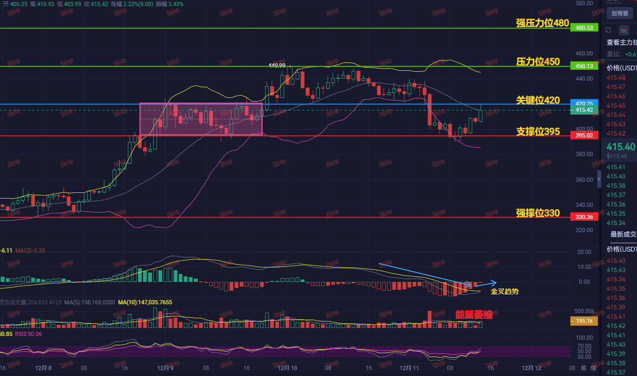The width and height of the screenshot is (637, 376).
Task: Open the 查看主力挂 link
Action: 621,42
